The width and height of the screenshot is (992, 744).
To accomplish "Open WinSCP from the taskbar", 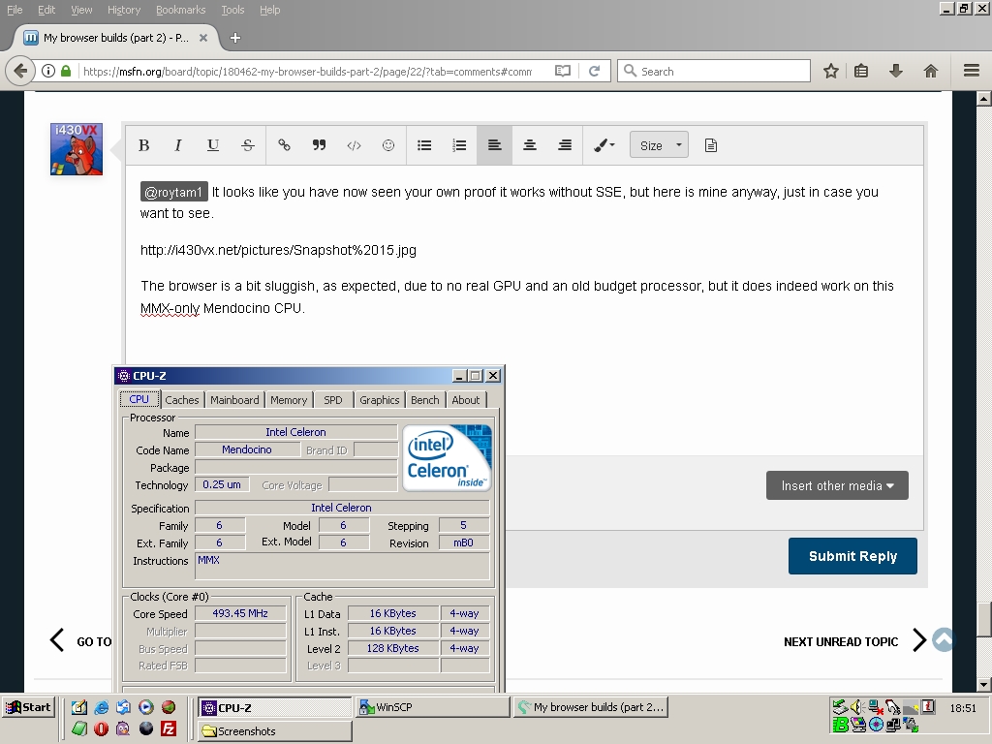I will tap(432, 707).
